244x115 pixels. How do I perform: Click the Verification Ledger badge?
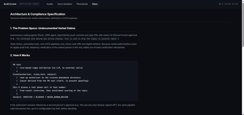pyautogui.click(x=29, y=4)
